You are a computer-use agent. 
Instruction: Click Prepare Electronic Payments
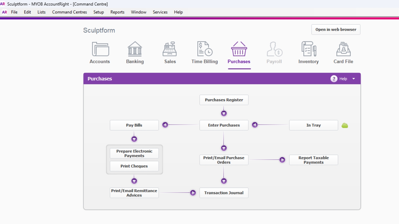click(134, 153)
